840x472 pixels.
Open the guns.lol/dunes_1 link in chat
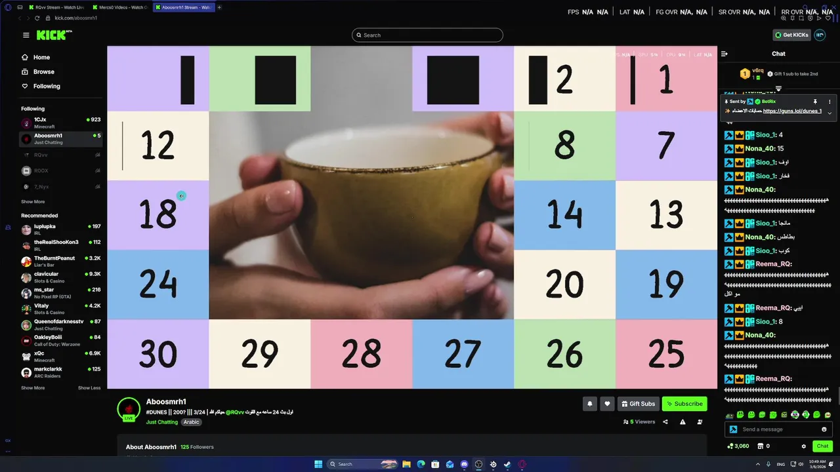click(x=792, y=111)
